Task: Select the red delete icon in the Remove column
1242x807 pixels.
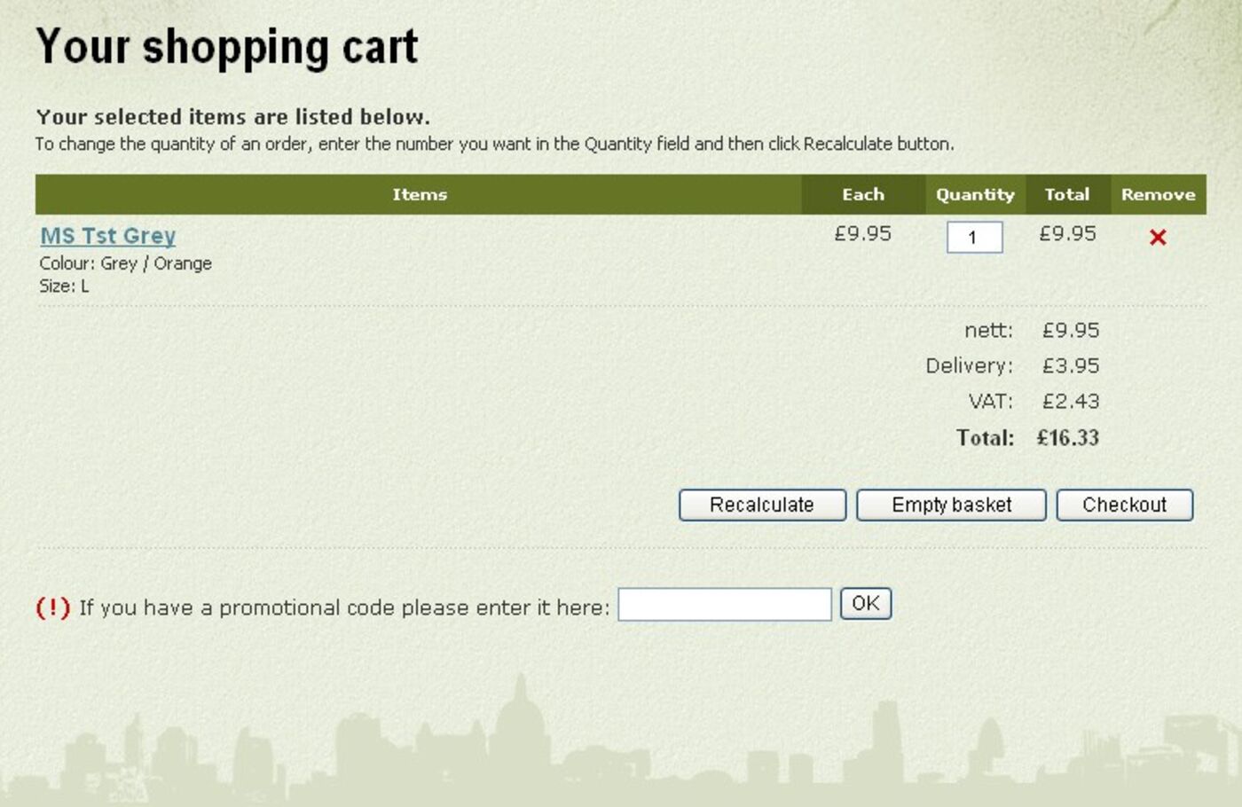Action: pos(1159,237)
